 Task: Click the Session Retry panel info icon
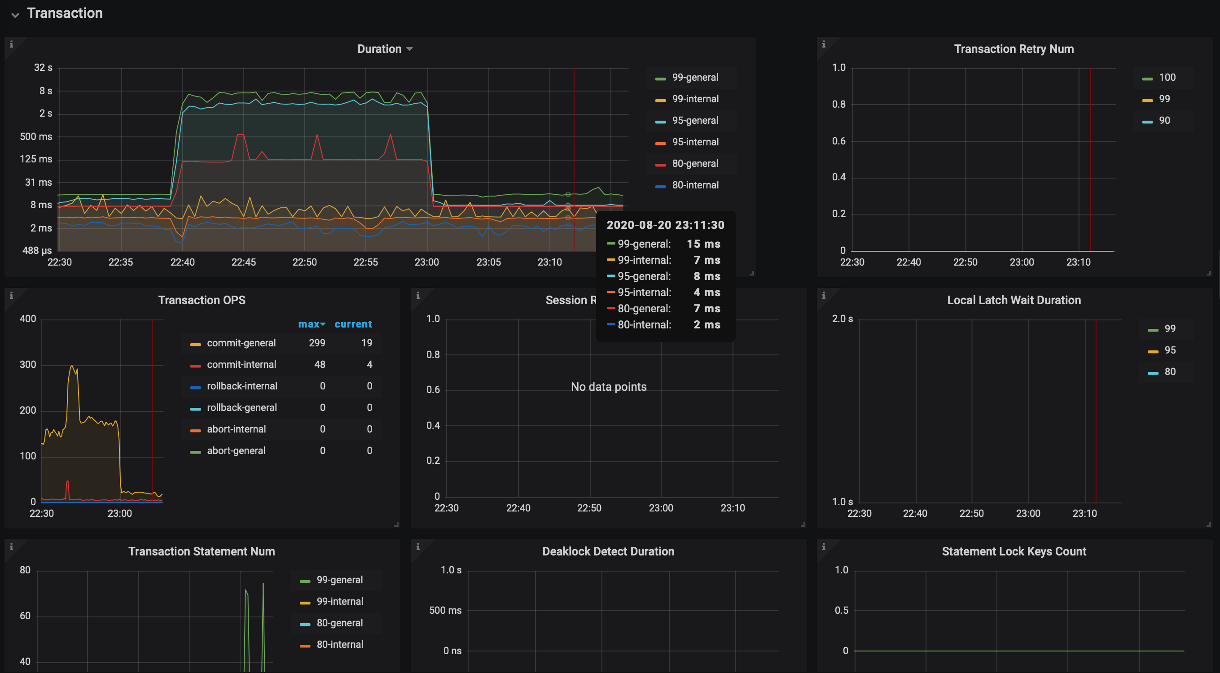click(x=418, y=295)
